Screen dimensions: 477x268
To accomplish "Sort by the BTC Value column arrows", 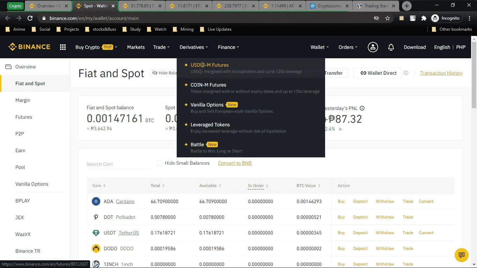I will point(319,186).
